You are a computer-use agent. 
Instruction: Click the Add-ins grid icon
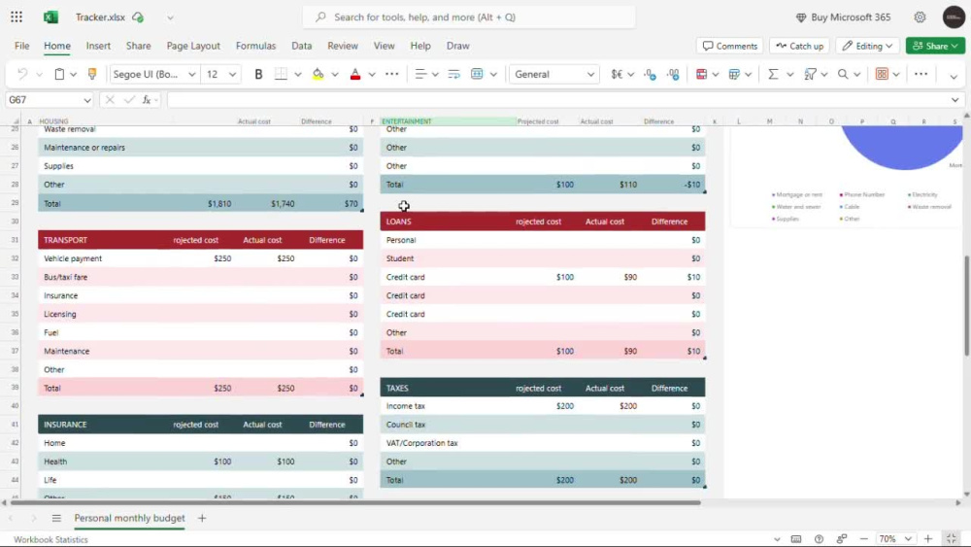tap(882, 75)
